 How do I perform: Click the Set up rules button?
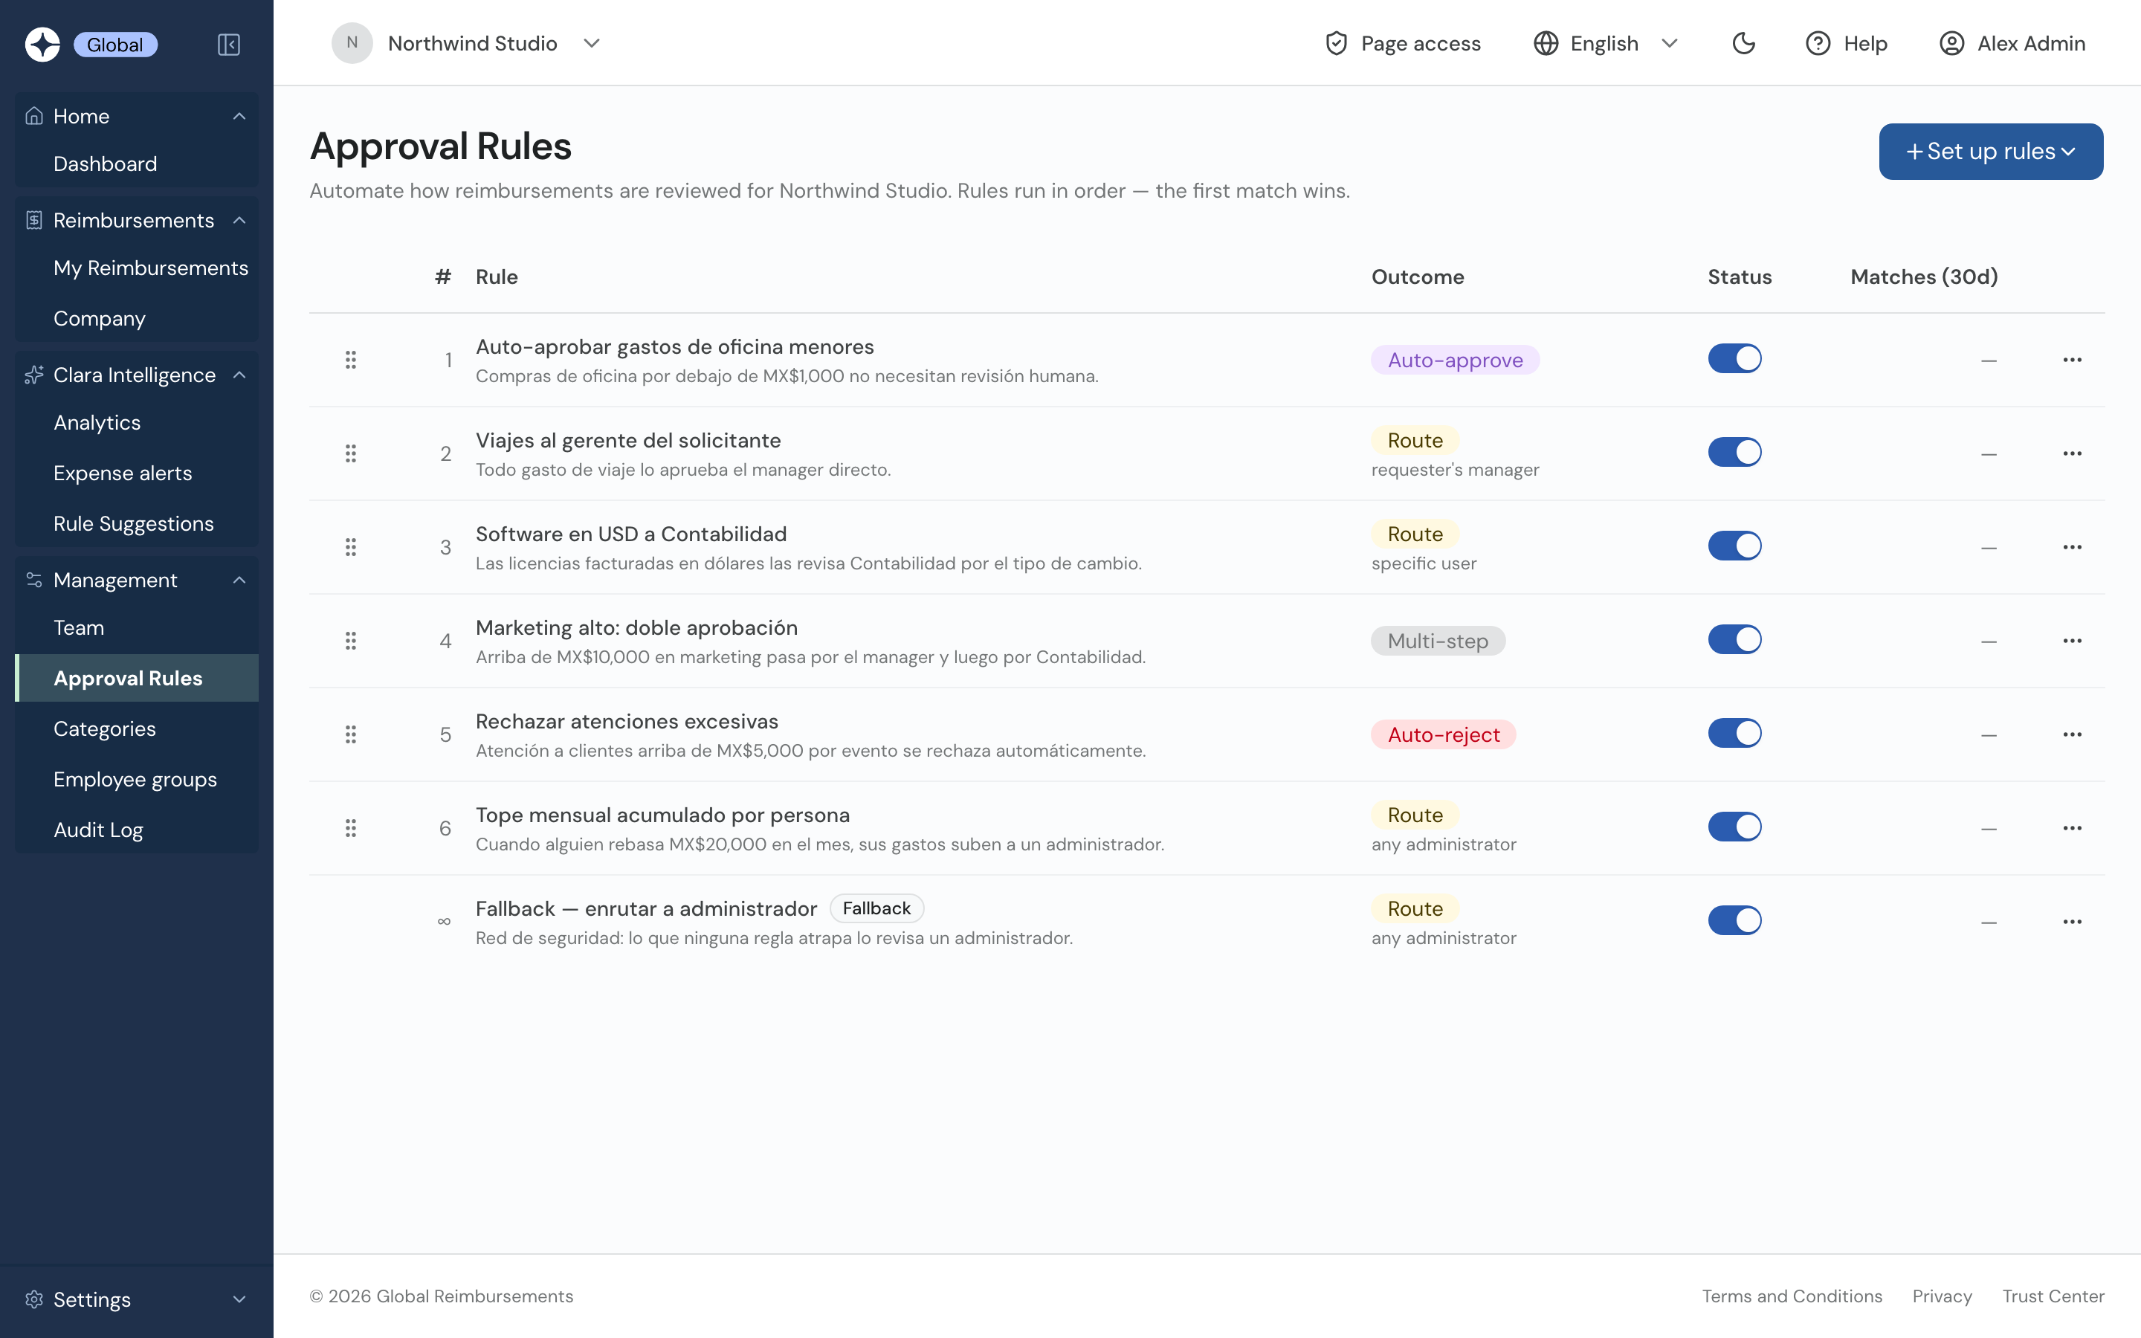(x=1991, y=152)
